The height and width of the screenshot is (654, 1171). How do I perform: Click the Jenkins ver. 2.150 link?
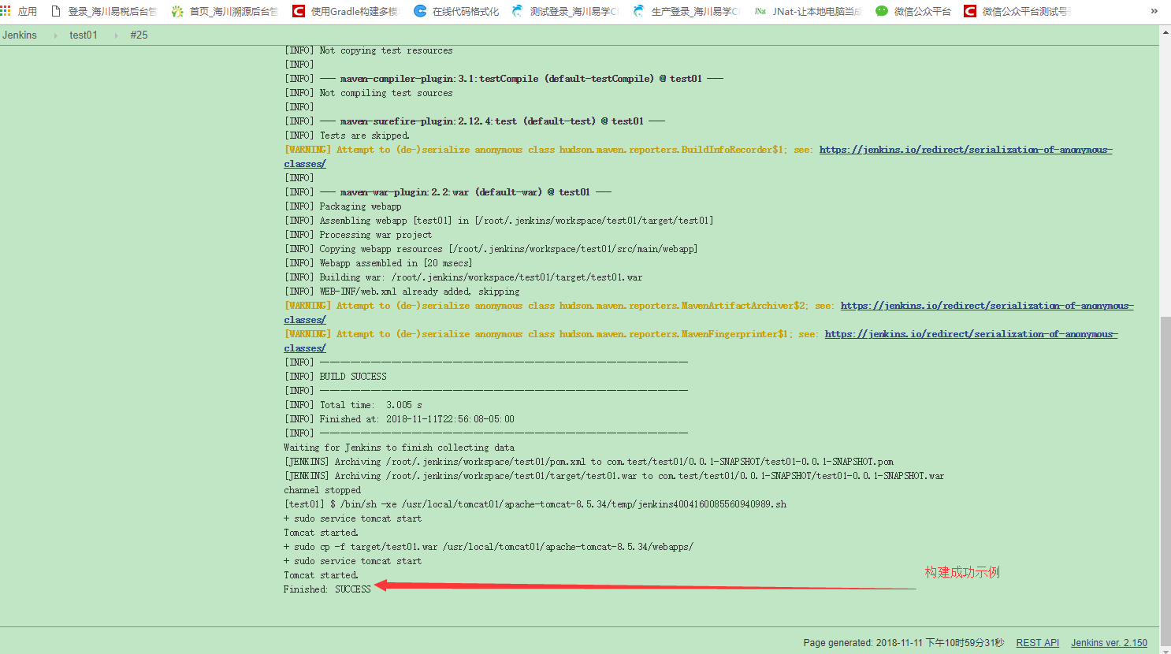pyautogui.click(x=1109, y=643)
